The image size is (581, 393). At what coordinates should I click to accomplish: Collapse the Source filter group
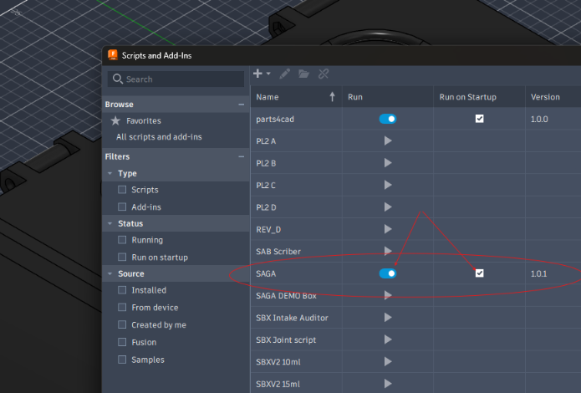pos(110,273)
